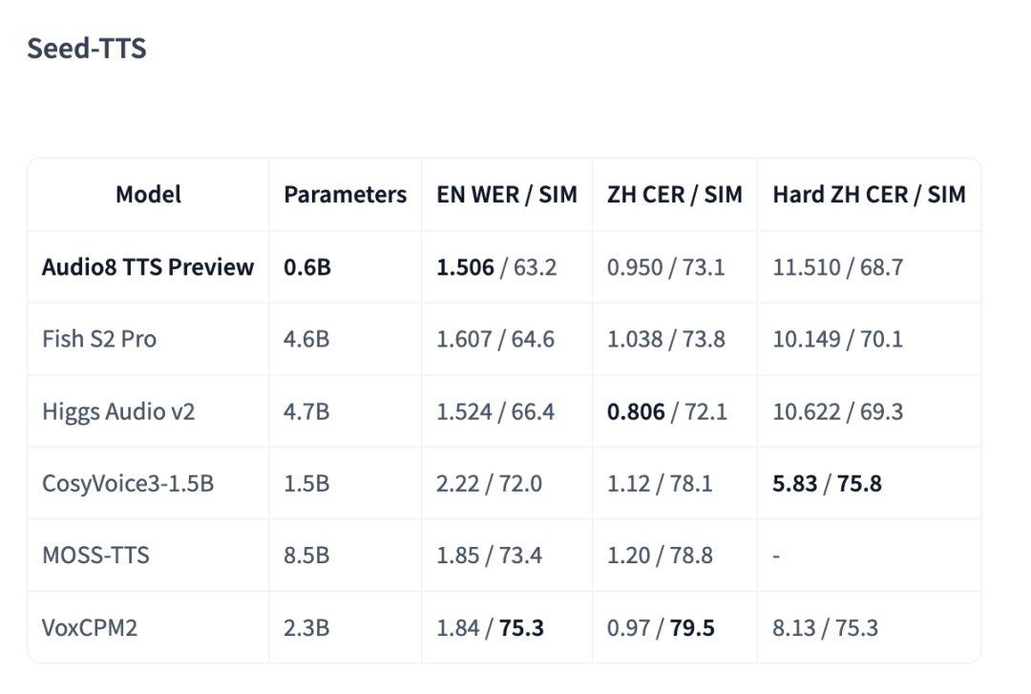Click the 0.6B parameters value

pyautogui.click(x=307, y=267)
